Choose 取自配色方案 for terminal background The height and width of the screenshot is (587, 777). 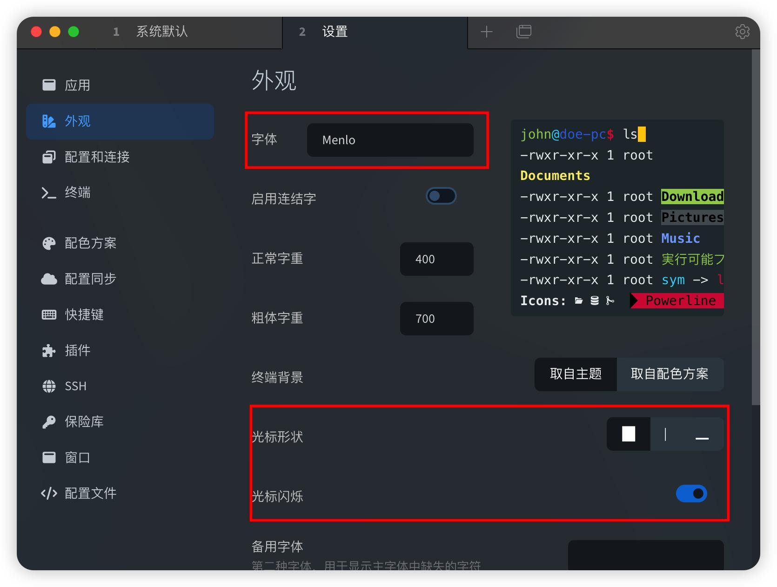click(x=670, y=374)
